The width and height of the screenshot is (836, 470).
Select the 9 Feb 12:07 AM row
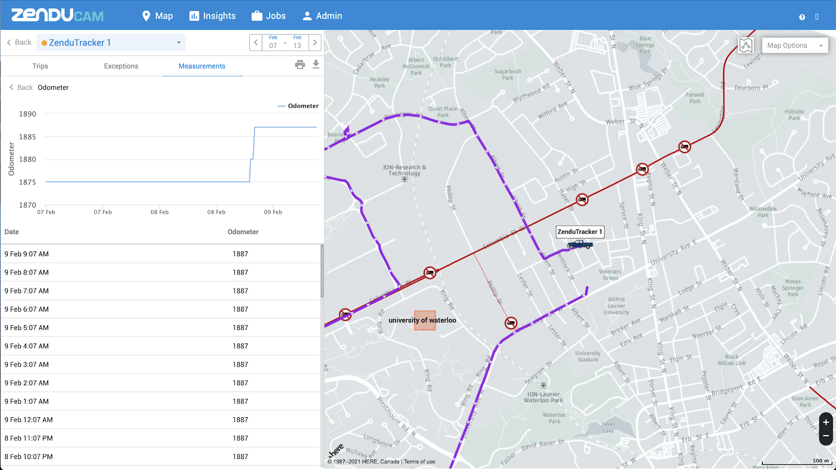tap(160, 420)
